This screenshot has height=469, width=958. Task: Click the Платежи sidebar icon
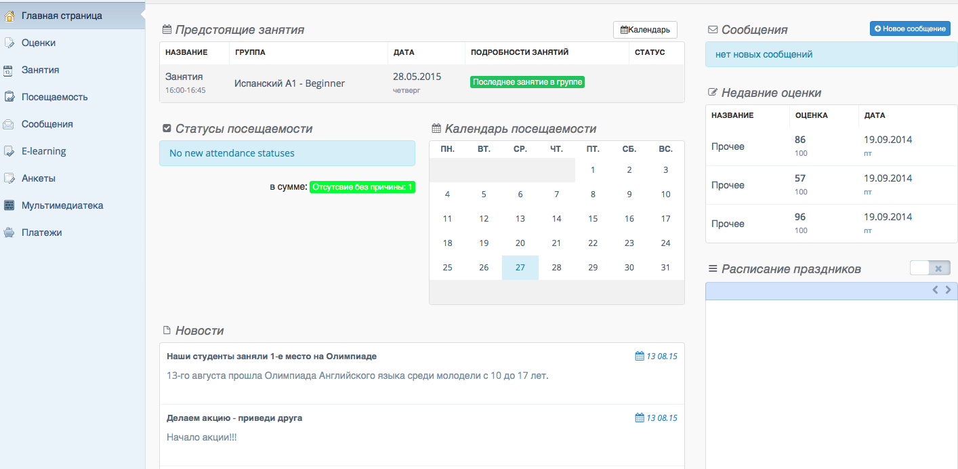(9, 232)
